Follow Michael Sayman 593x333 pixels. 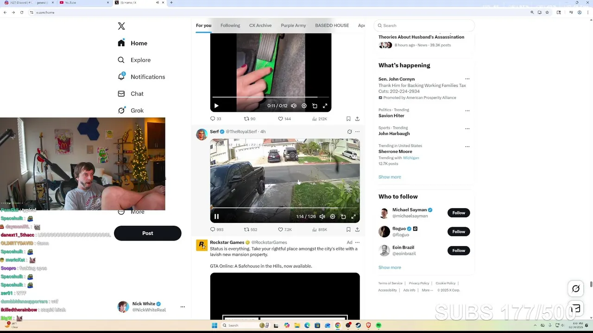(459, 213)
